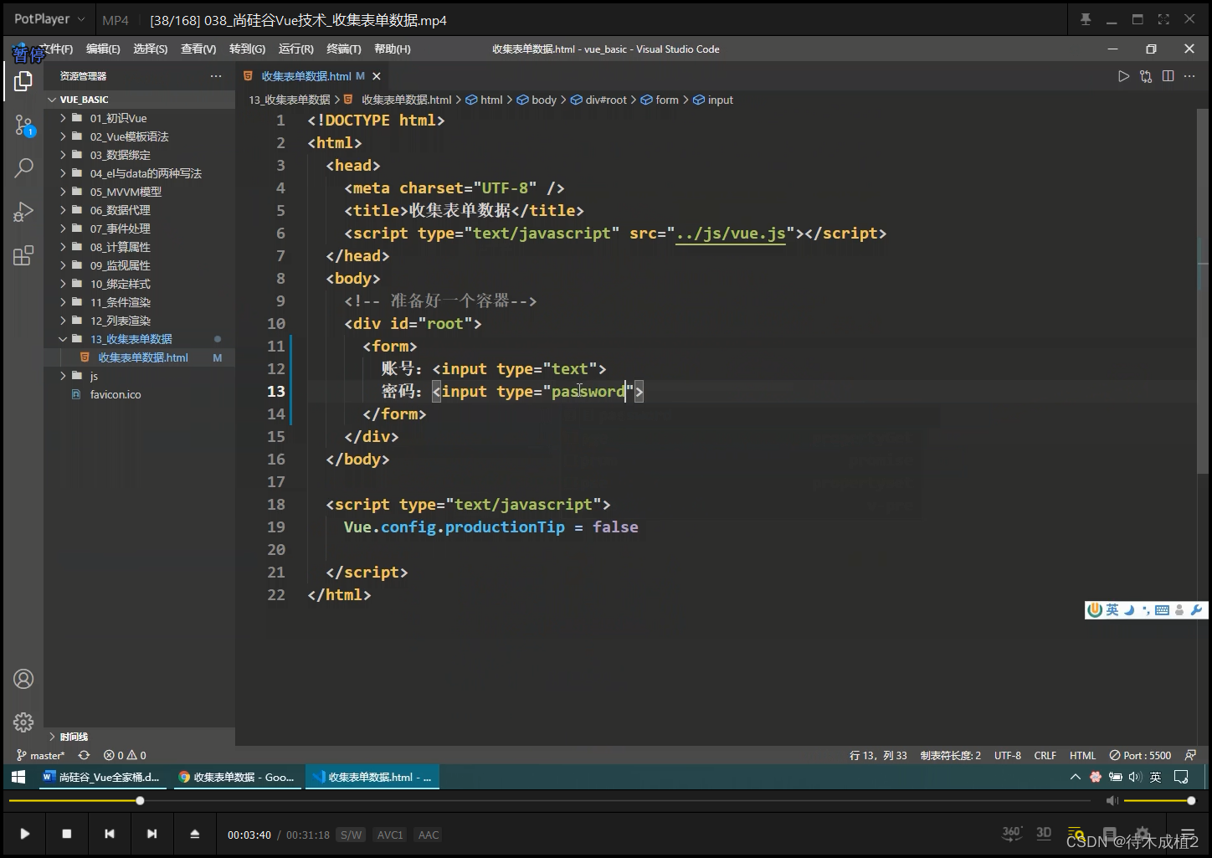Open the Source Control view
Image resolution: width=1212 pixels, height=858 pixels.
pyautogui.click(x=23, y=126)
